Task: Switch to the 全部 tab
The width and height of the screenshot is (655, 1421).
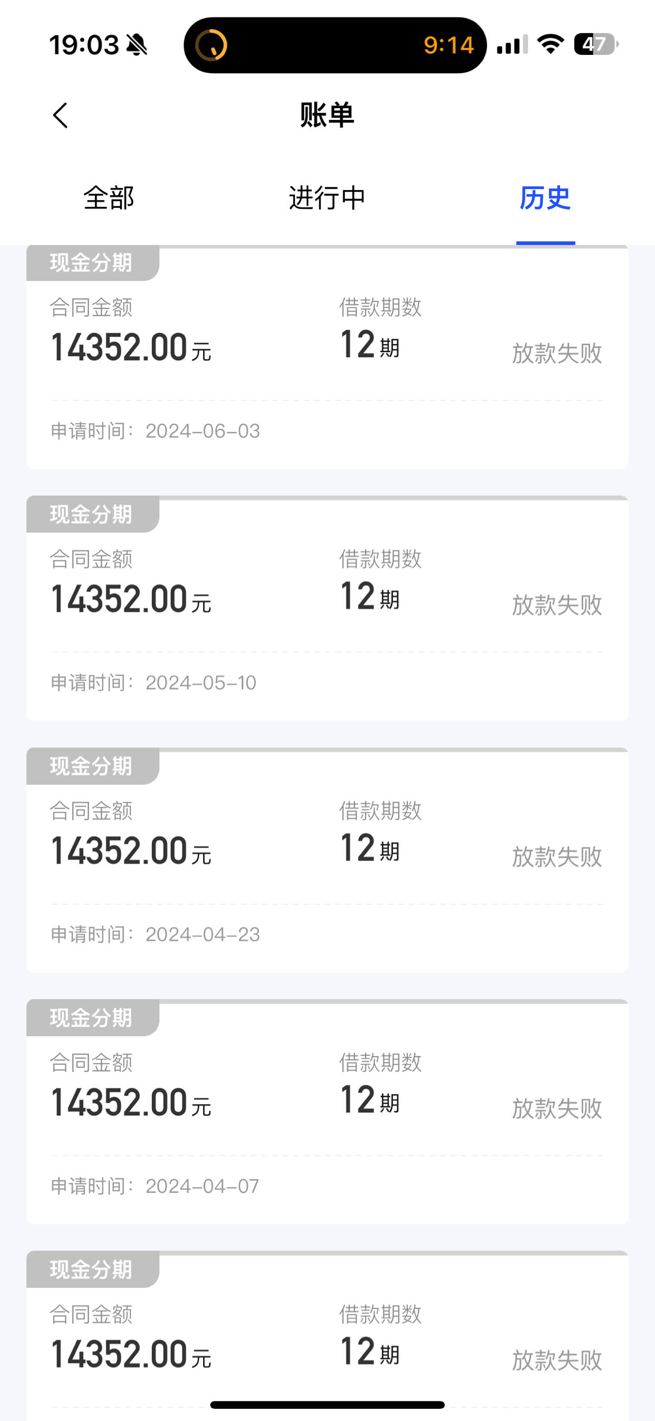Action: [x=109, y=197]
